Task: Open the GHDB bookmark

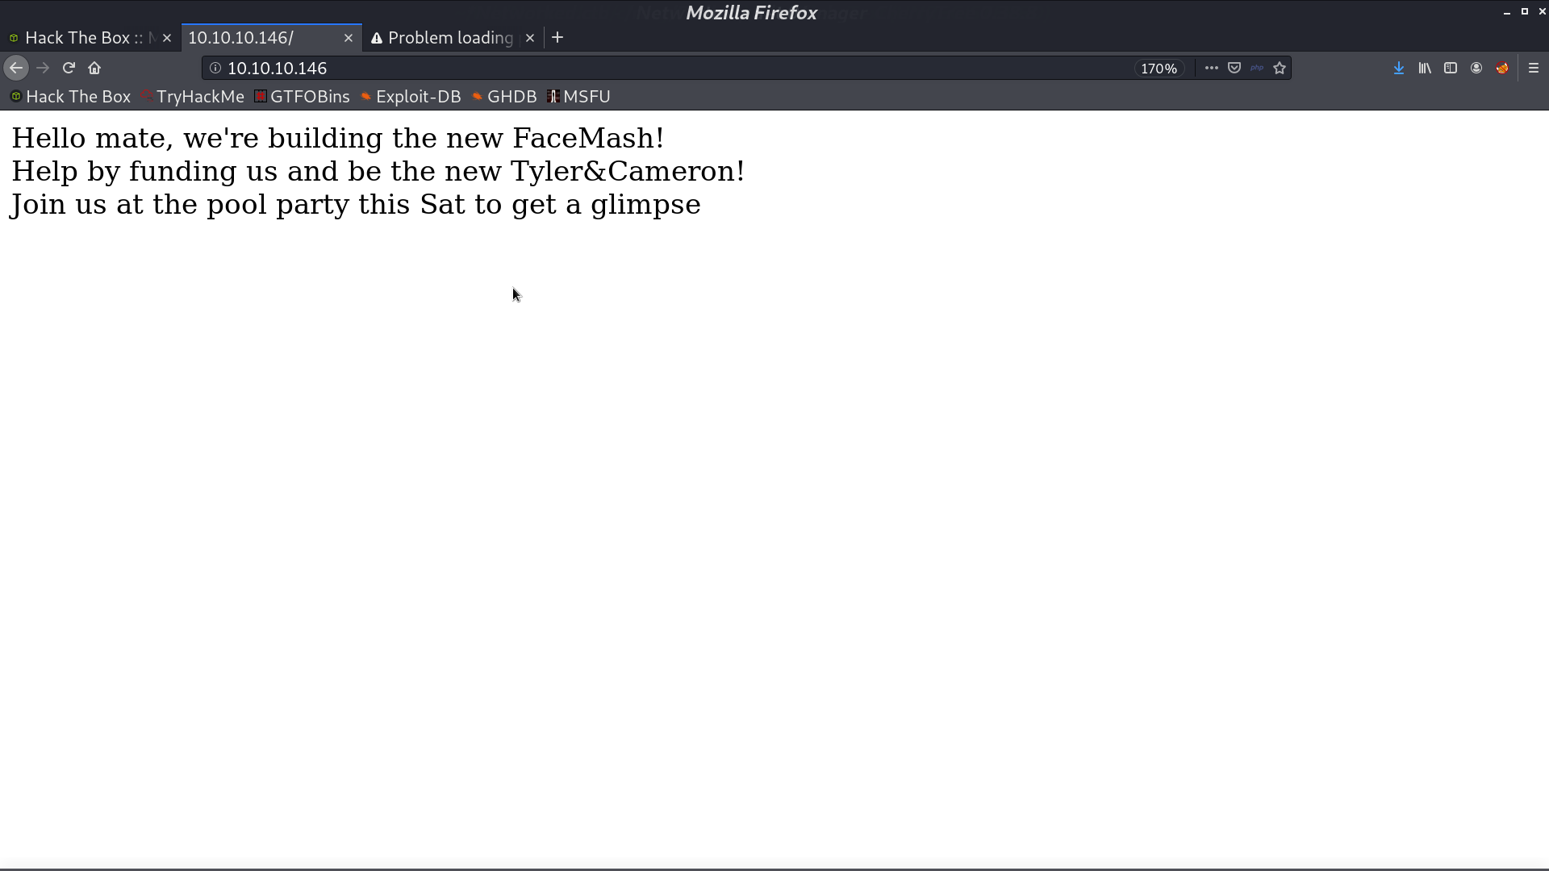Action: coord(504,97)
